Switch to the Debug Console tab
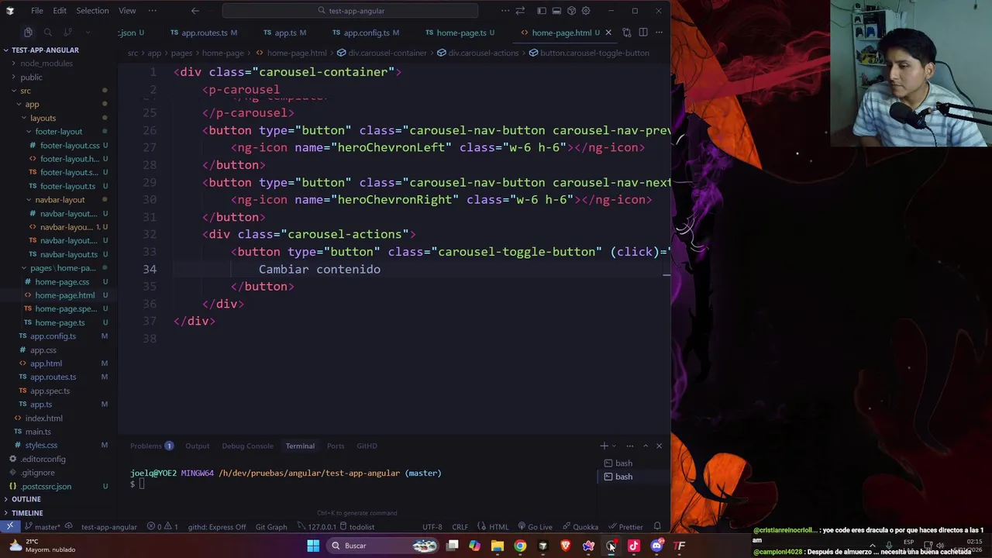The height and width of the screenshot is (558, 992). [247, 446]
